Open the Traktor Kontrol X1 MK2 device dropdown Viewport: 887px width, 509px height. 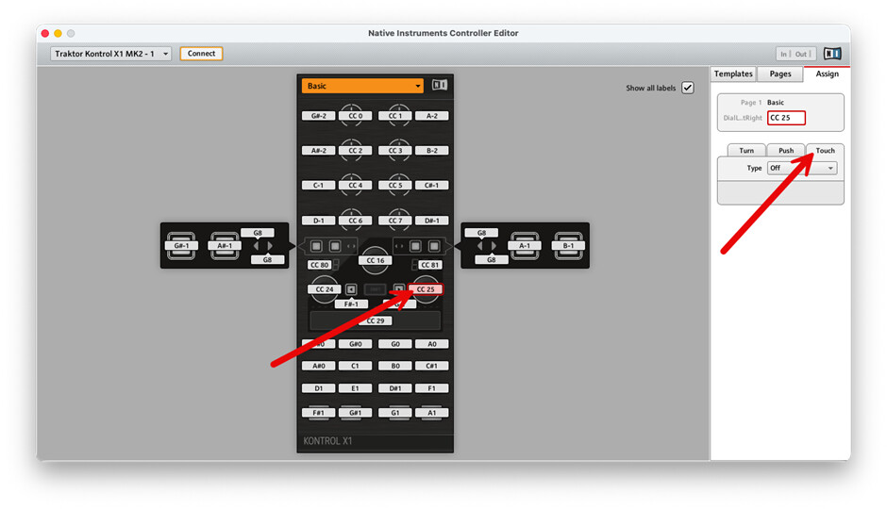pos(111,54)
